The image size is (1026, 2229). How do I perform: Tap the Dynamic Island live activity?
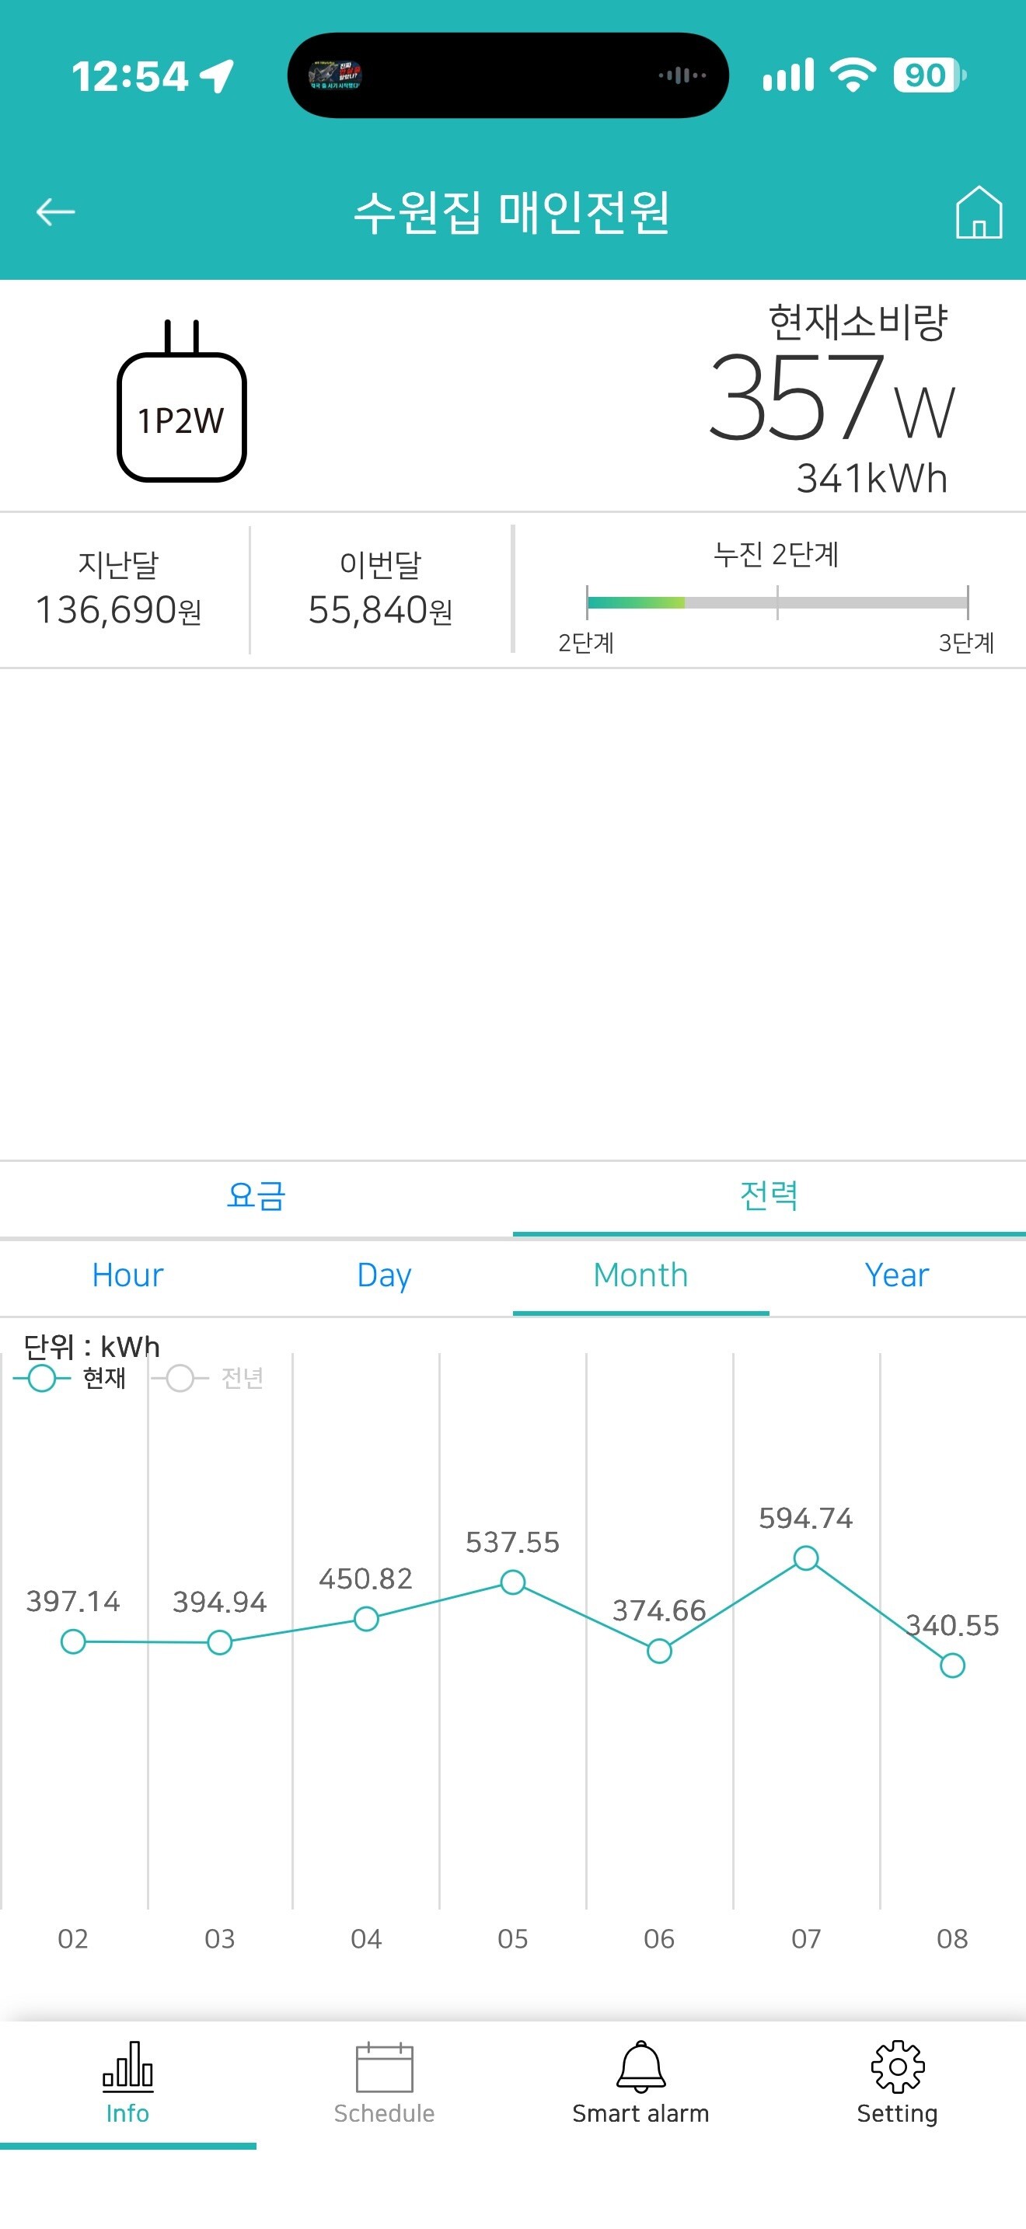(x=508, y=75)
